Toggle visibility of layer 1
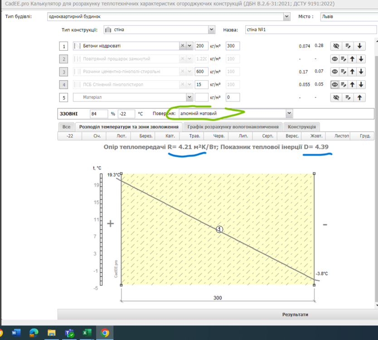Screen dimensions: 378x340 click(x=336, y=46)
